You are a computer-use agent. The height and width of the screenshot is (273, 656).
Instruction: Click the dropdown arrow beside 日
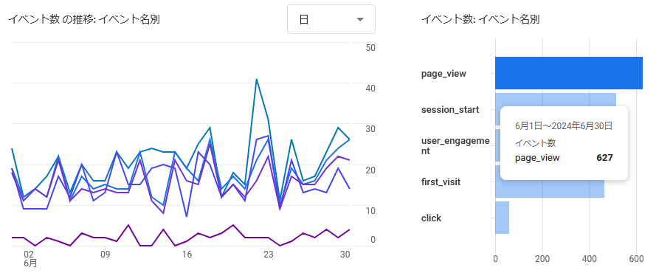360,20
